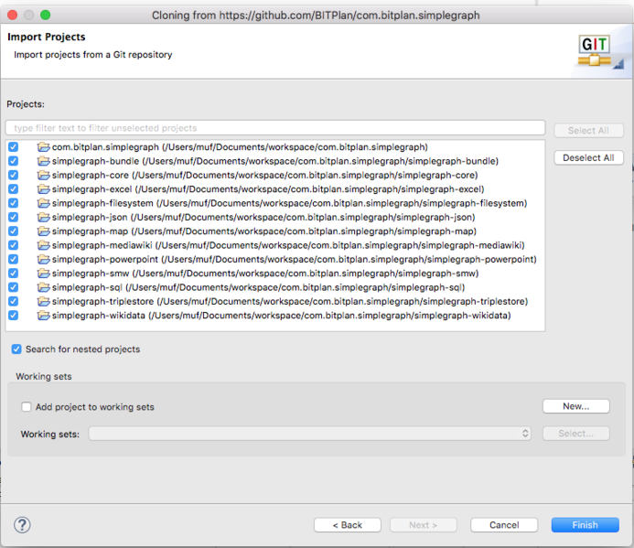This screenshot has width=634, height=548.
Task: Click New... to create a working set
Action: [575, 406]
